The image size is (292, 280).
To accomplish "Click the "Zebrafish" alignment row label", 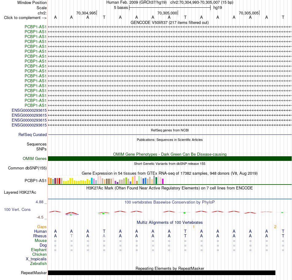I will pos(38,264).
